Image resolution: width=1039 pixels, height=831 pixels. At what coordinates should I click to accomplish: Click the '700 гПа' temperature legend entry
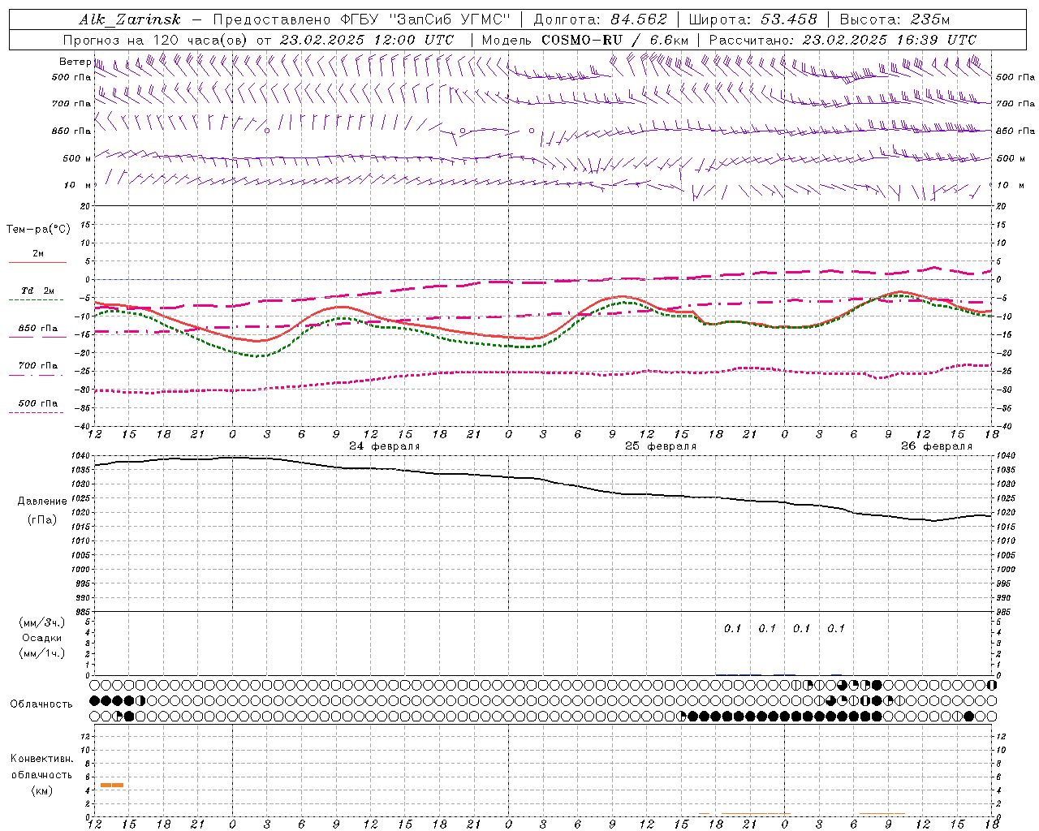(38, 366)
